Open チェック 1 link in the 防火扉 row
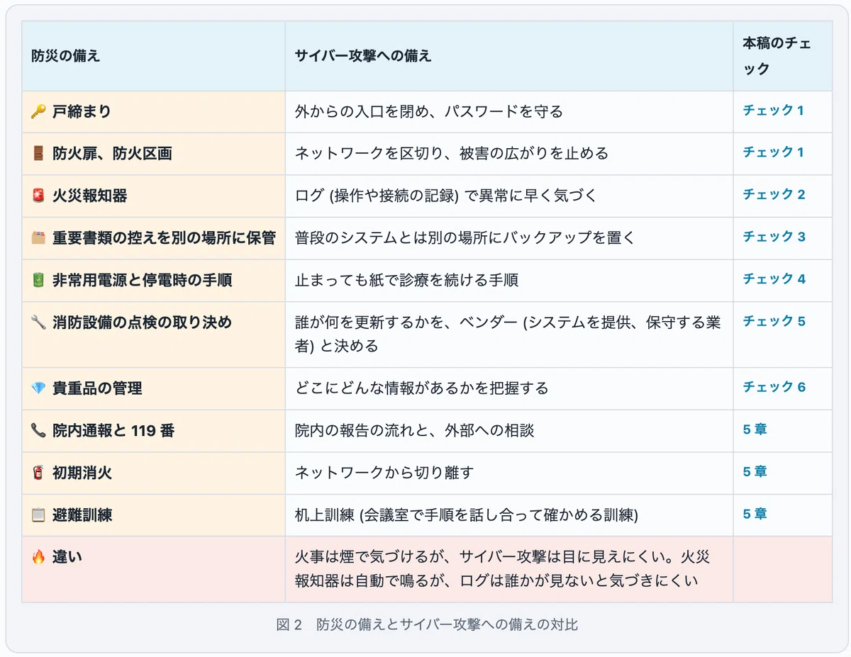 tap(774, 152)
